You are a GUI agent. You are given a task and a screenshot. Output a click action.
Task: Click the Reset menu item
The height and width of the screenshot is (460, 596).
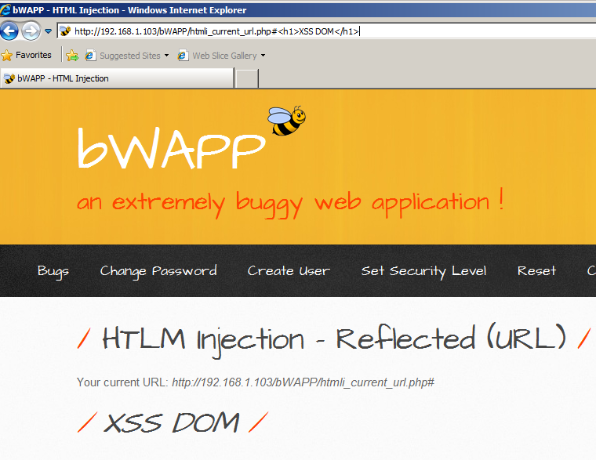point(536,271)
